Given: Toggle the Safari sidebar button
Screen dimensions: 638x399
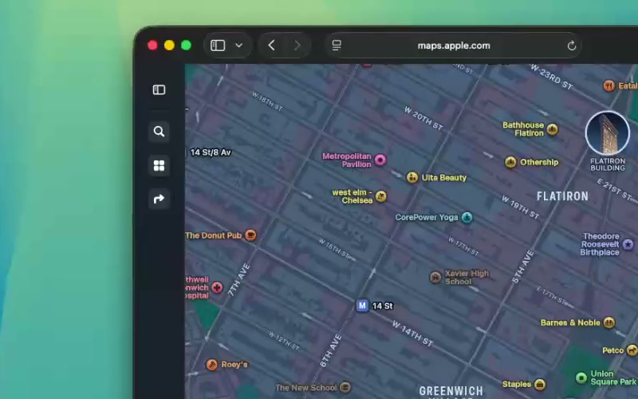Looking at the screenshot, I should pyautogui.click(x=218, y=45).
